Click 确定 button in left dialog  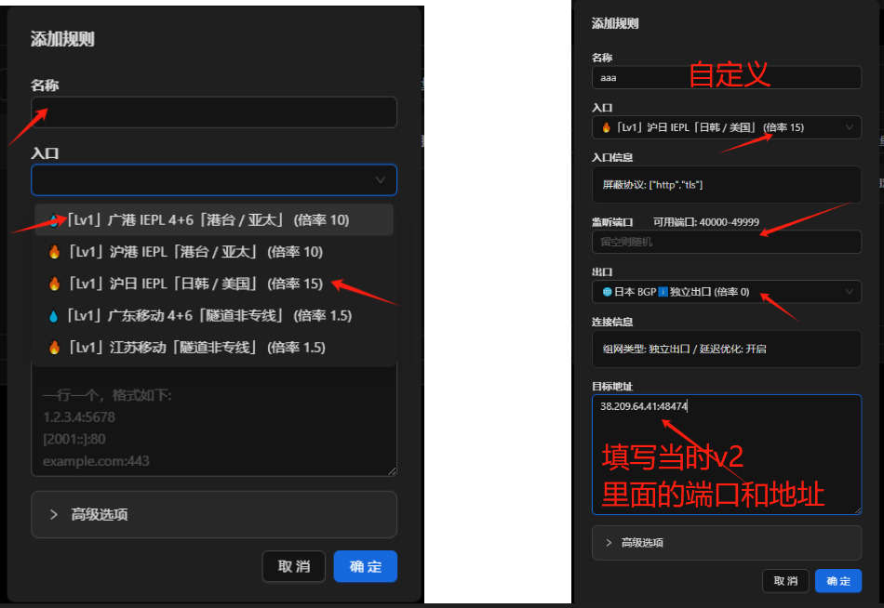[x=365, y=566]
